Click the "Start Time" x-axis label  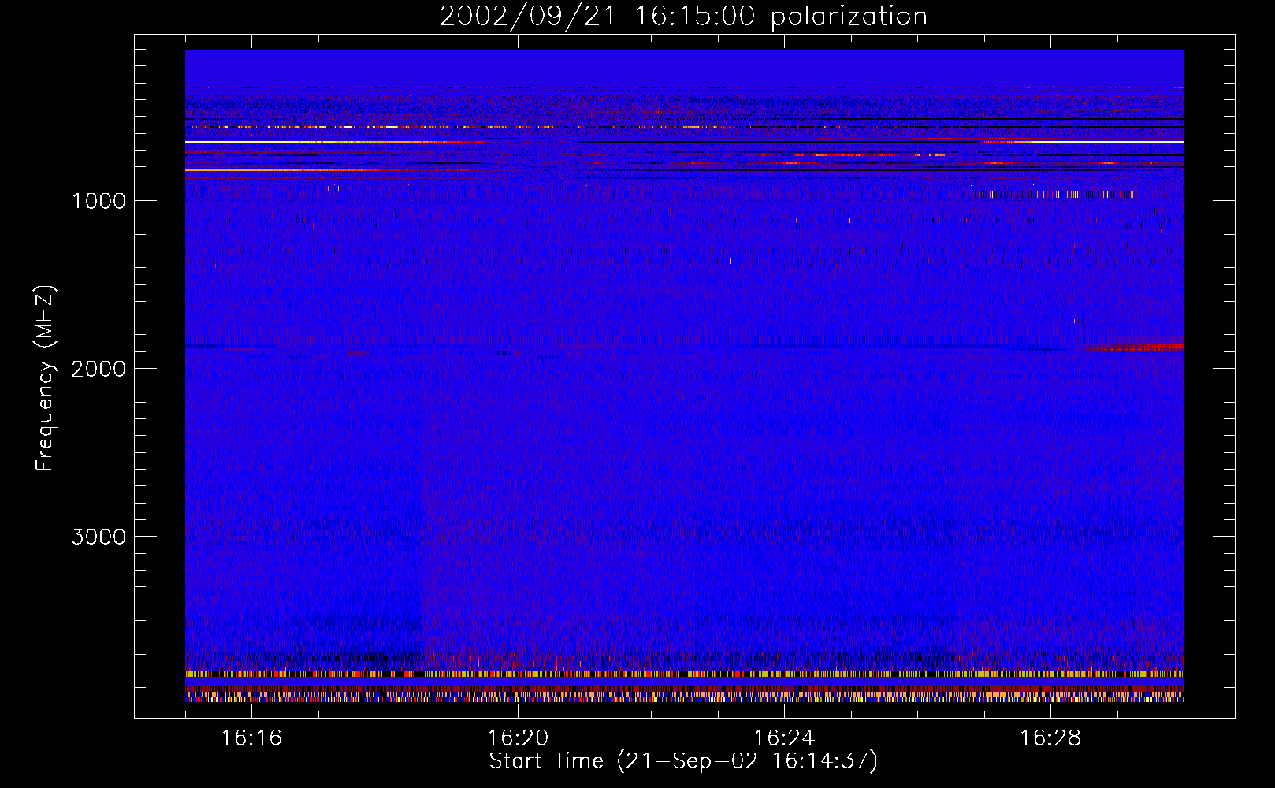click(682, 761)
